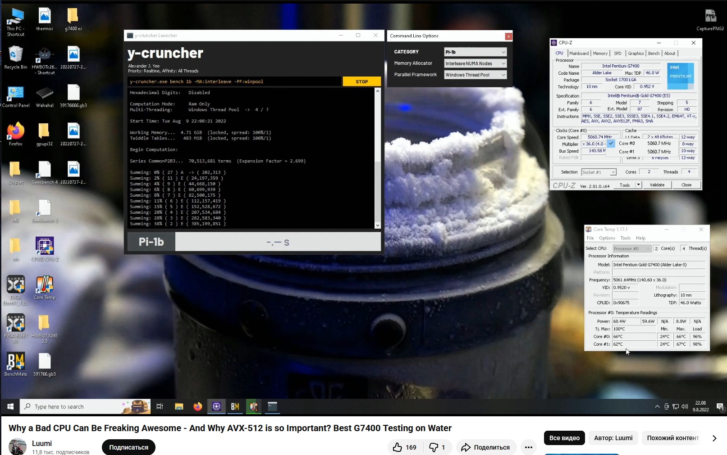Launch BenchMate from the desktop icon

tap(16, 365)
